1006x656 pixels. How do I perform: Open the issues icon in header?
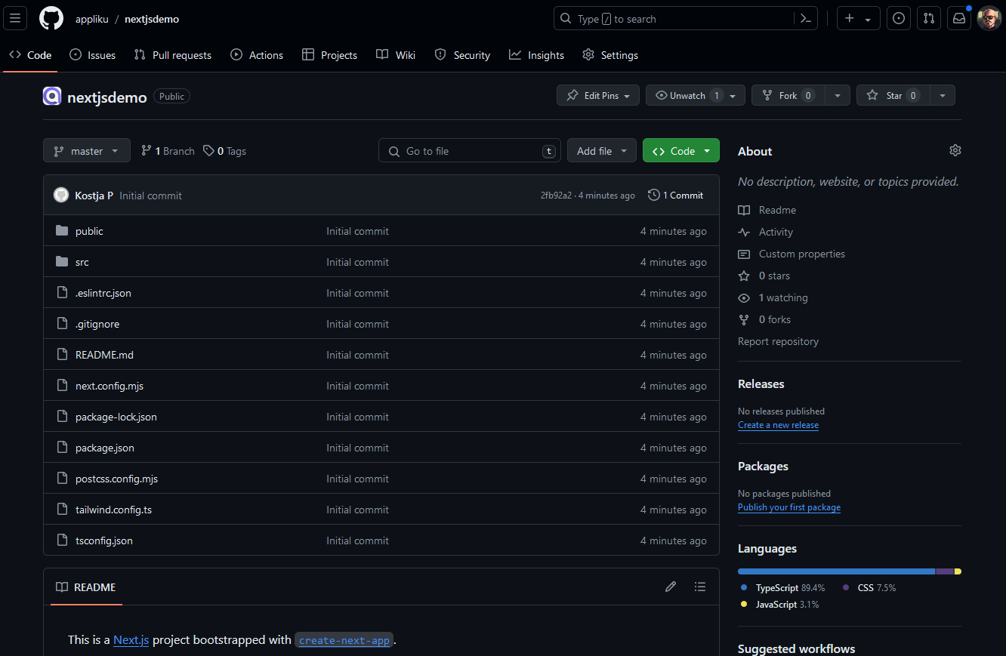pyautogui.click(x=899, y=19)
